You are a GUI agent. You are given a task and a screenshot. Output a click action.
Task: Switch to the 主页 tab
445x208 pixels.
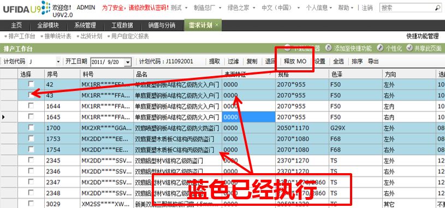16,25
